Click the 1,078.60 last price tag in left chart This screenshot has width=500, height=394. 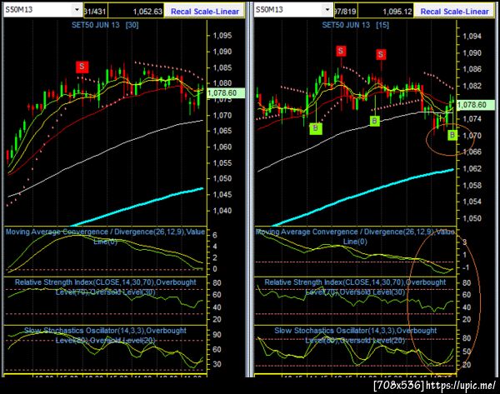click(x=226, y=93)
